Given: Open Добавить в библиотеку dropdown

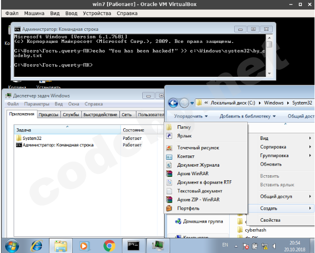Looking at the screenshot, I should (x=247, y=116).
